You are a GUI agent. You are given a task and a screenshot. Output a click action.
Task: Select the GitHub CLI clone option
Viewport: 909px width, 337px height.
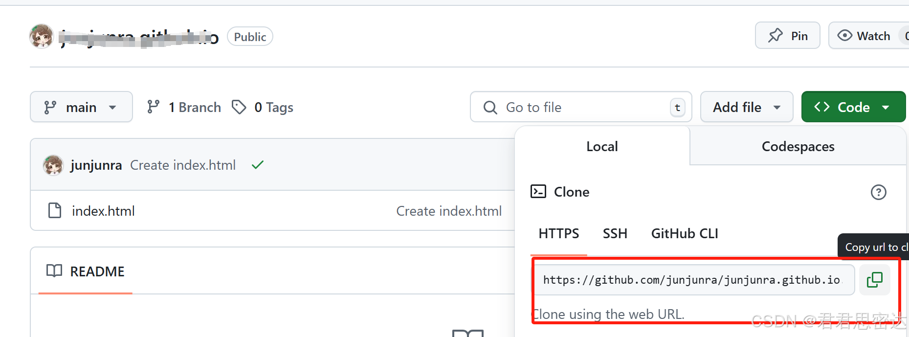pos(685,233)
